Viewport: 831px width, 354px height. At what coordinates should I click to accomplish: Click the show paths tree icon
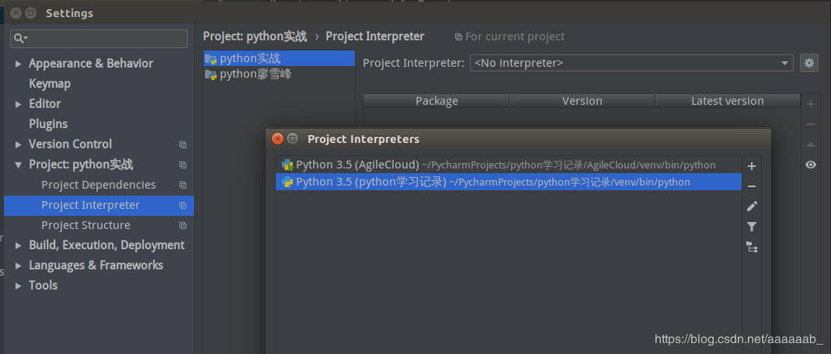pos(751,247)
